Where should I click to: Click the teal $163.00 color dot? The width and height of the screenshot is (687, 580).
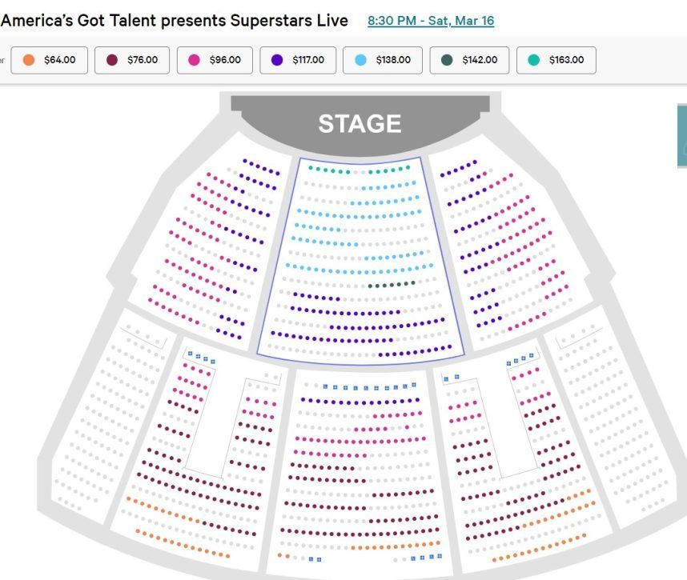[x=533, y=60]
